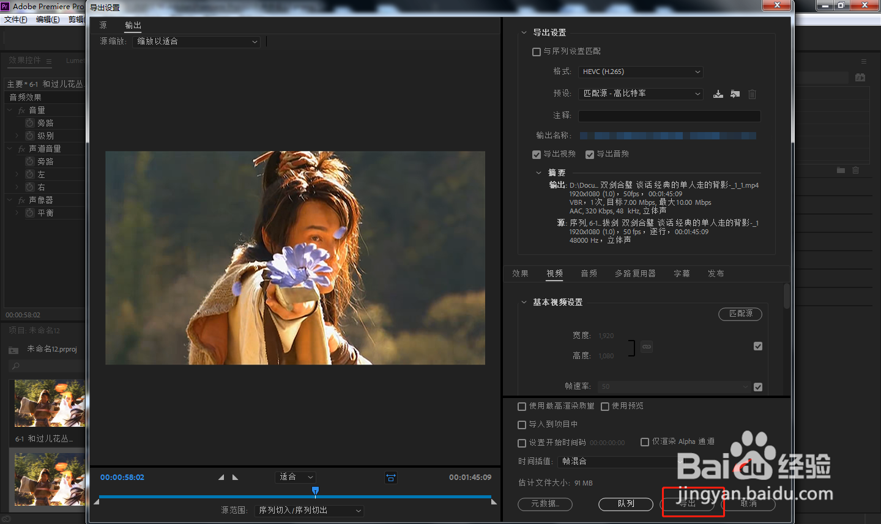Image resolution: width=881 pixels, height=524 pixels.
Task: Open the 源缩放 dropdown showing 缩放以适合
Action: coord(196,42)
